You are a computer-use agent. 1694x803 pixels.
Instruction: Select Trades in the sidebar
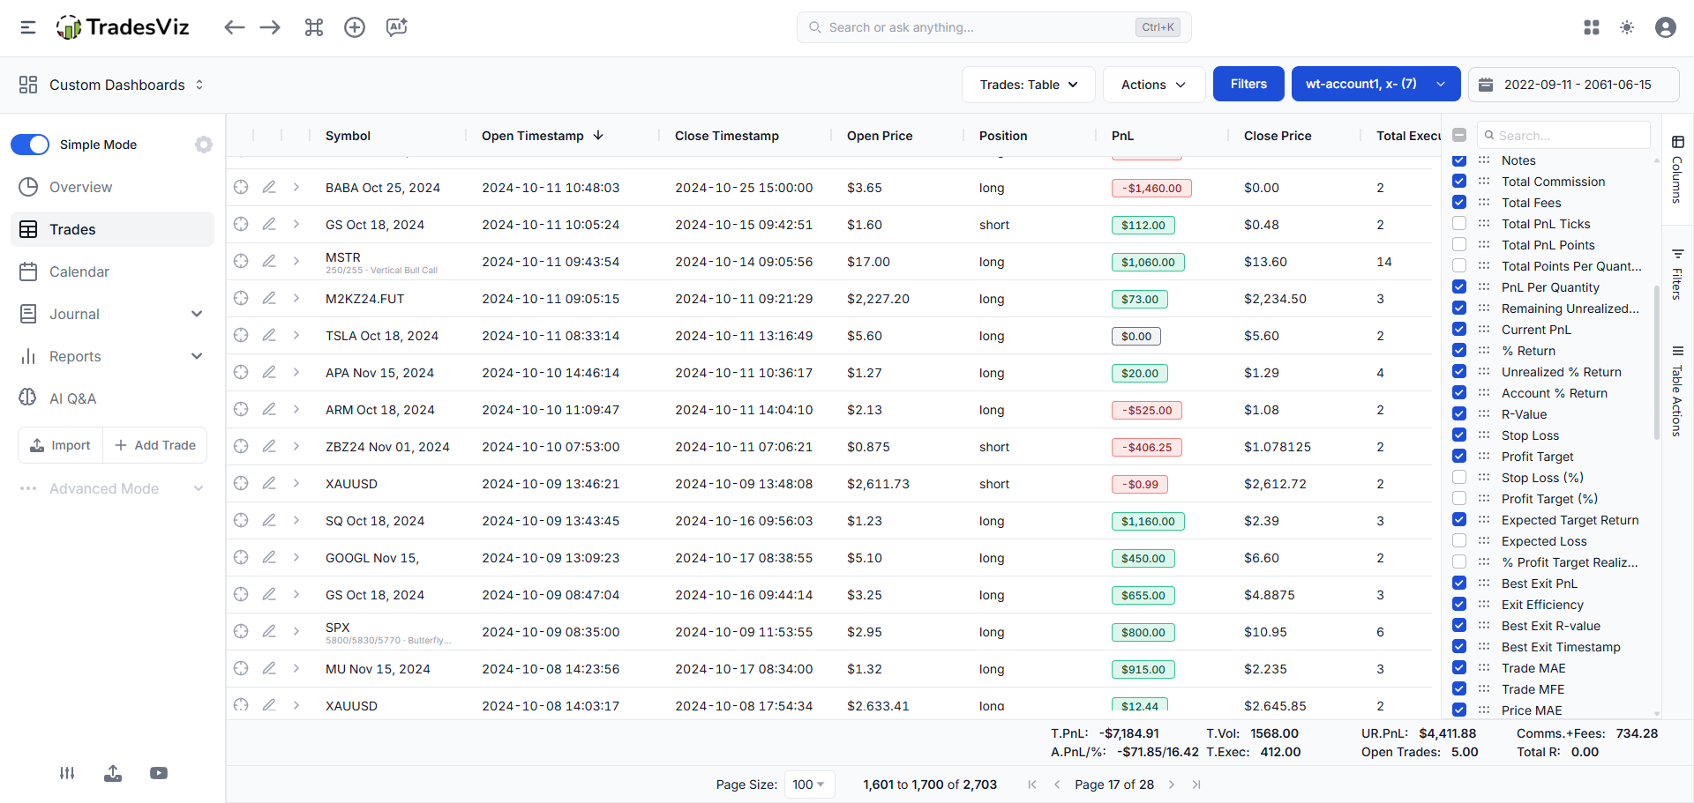112,229
